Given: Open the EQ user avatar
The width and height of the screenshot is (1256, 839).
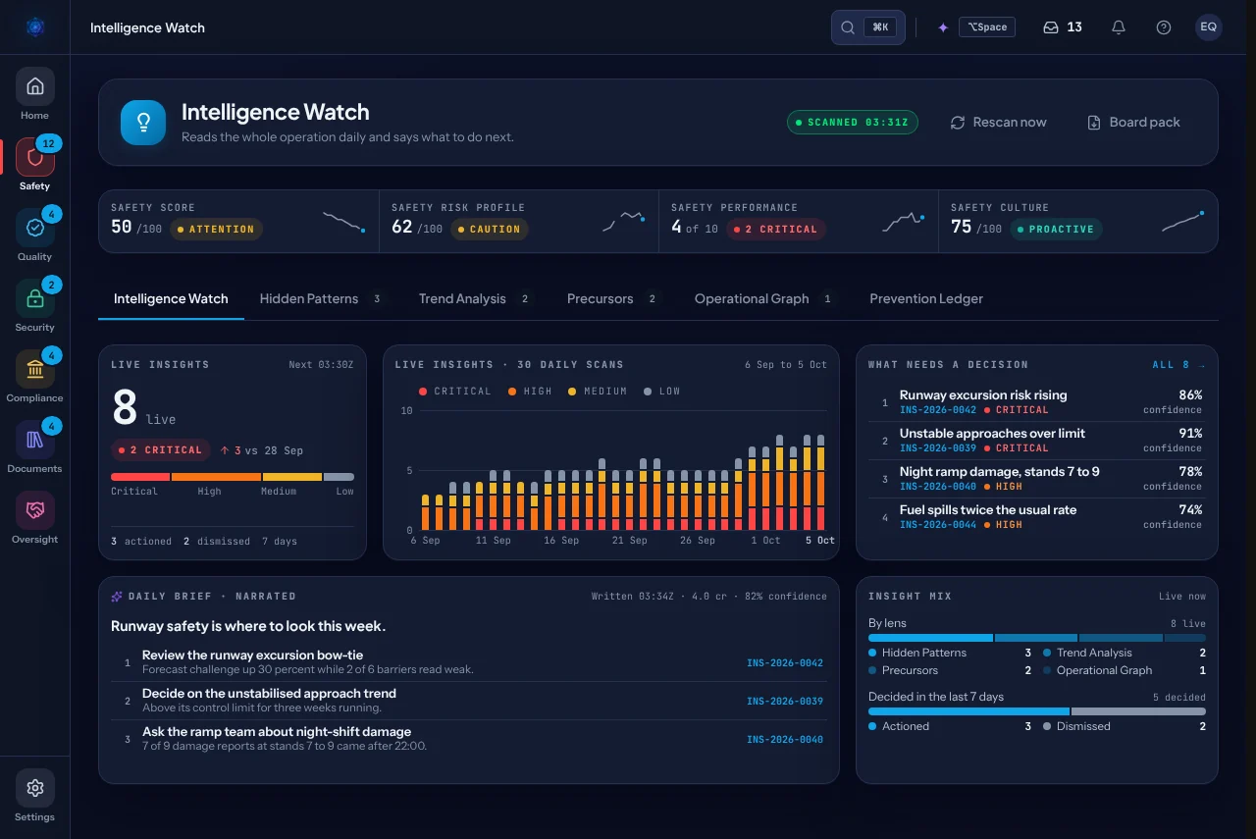Looking at the screenshot, I should point(1209,27).
